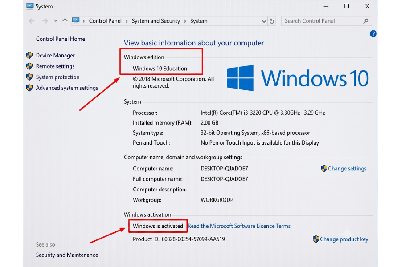Select the Computer name value DESKTOP-QJADOE7
This screenshot has height=267, width=401.
pos(224,169)
